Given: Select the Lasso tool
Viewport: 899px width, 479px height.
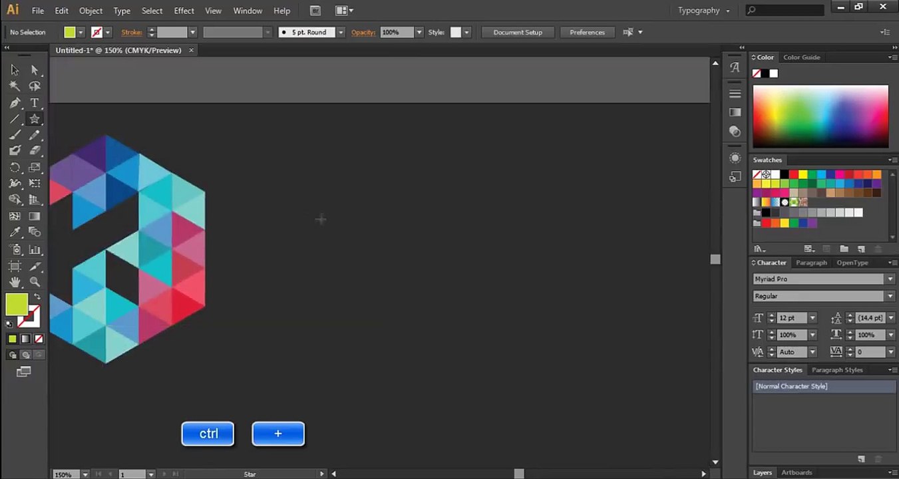Looking at the screenshot, I should (35, 86).
